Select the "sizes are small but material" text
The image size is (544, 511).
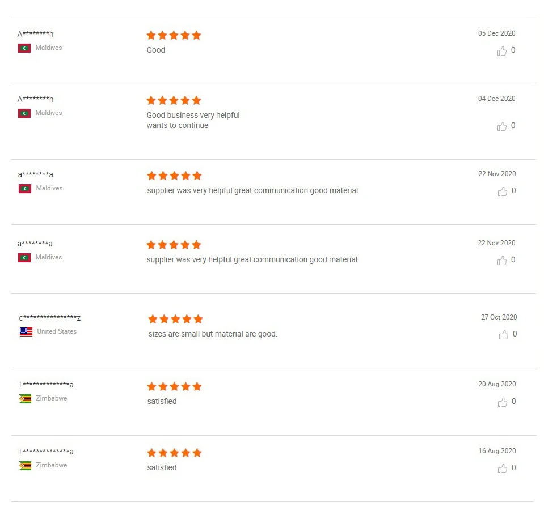click(x=213, y=334)
